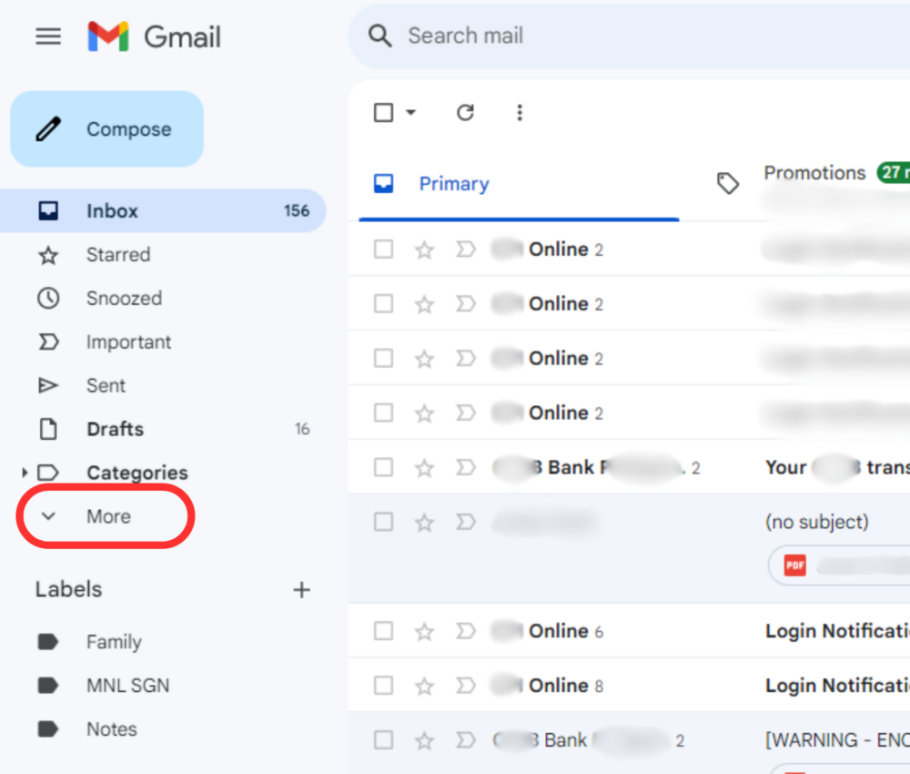Click the Gmail logo
Viewport: 910px width, 774px height.
(153, 36)
